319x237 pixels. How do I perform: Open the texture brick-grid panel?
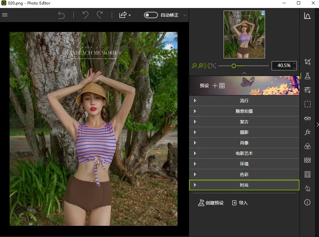308,160
